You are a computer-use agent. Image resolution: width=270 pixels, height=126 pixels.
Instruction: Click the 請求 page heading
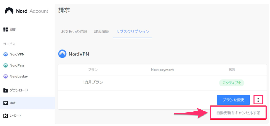(x=64, y=10)
